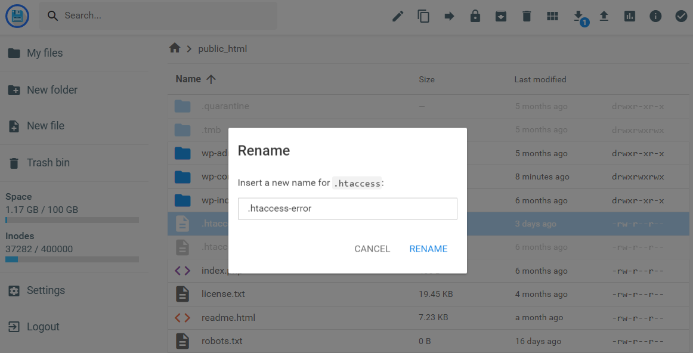Select the move arrow icon
693x353 pixels.
449,16
